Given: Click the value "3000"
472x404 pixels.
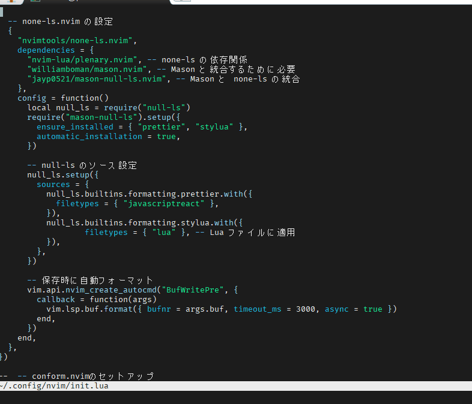Looking at the screenshot, I should point(306,309).
